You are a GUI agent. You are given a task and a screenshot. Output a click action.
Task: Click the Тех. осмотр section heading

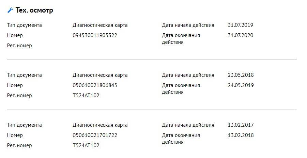pos(34,11)
